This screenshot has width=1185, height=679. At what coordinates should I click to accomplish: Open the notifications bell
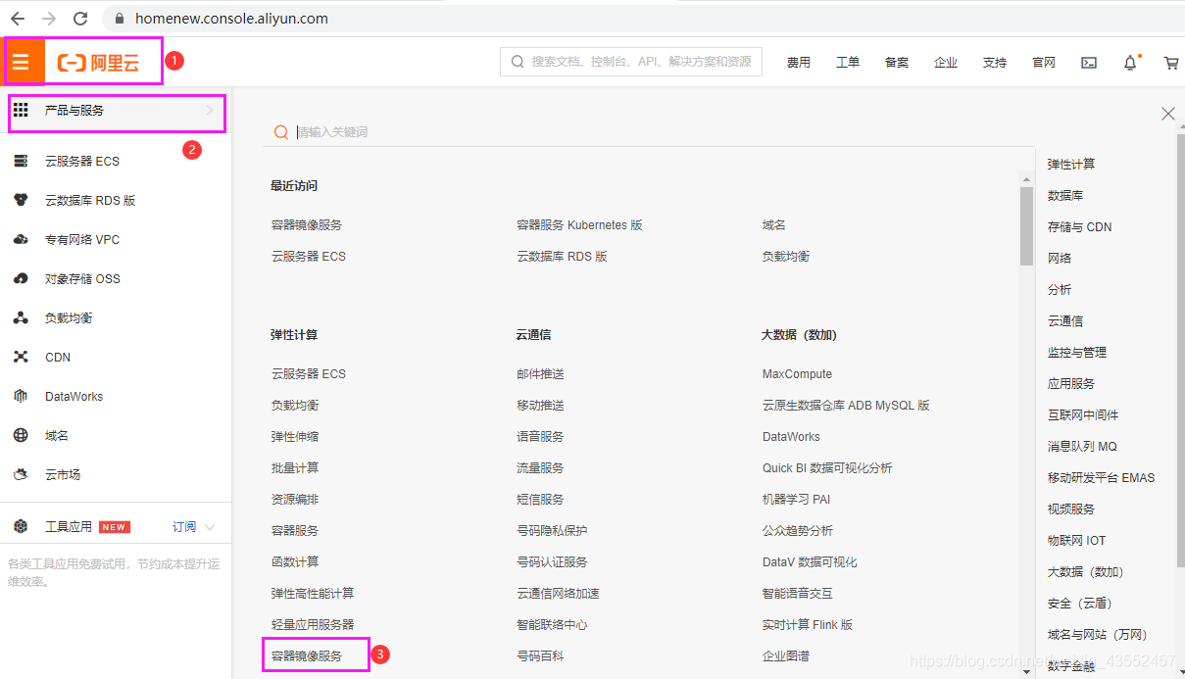[x=1130, y=63]
